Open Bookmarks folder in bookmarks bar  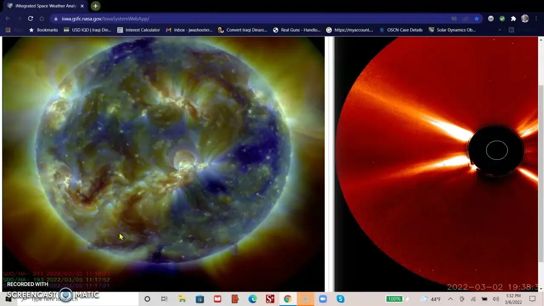[43, 30]
